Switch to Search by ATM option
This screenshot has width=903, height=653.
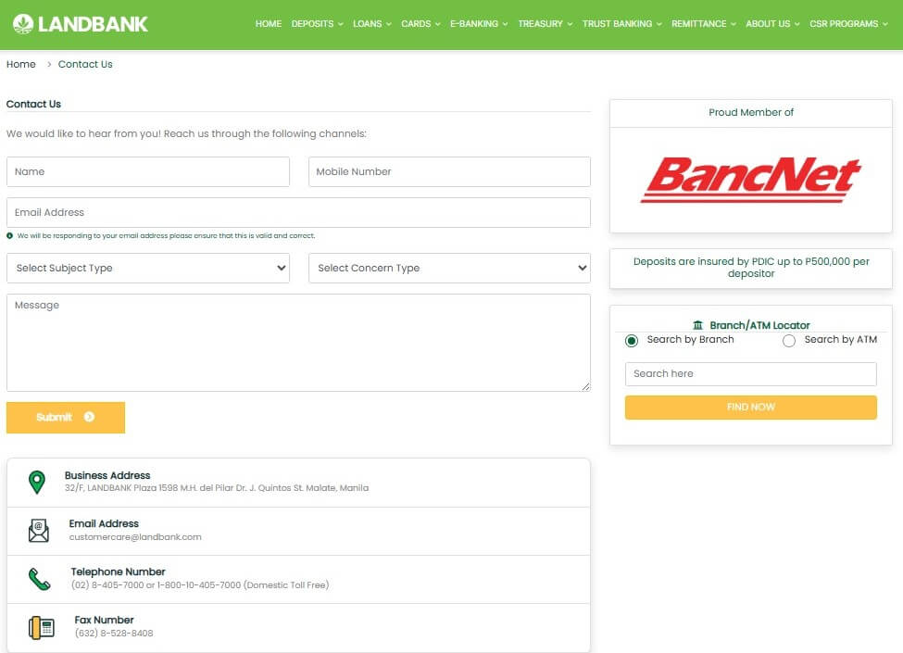click(x=789, y=341)
